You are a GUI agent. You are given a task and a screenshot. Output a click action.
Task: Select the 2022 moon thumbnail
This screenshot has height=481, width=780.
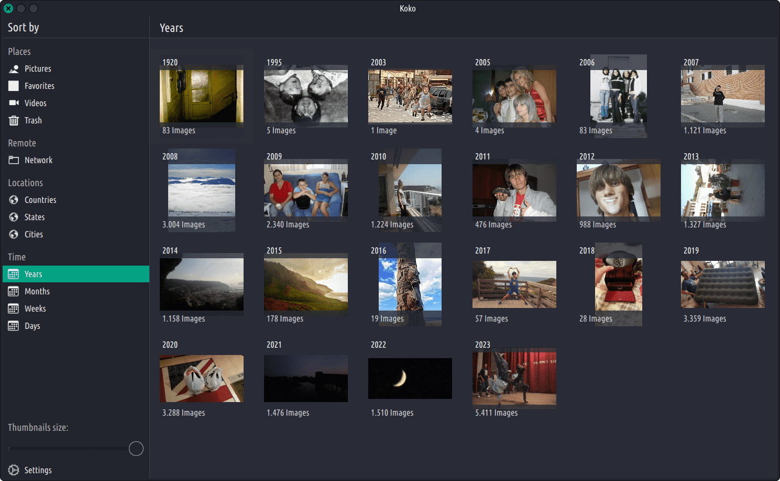click(x=410, y=379)
